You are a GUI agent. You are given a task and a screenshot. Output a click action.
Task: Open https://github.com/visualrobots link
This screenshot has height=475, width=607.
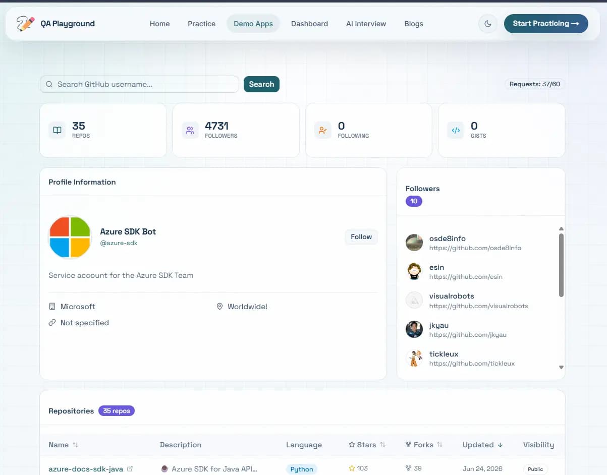click(479, 306)
